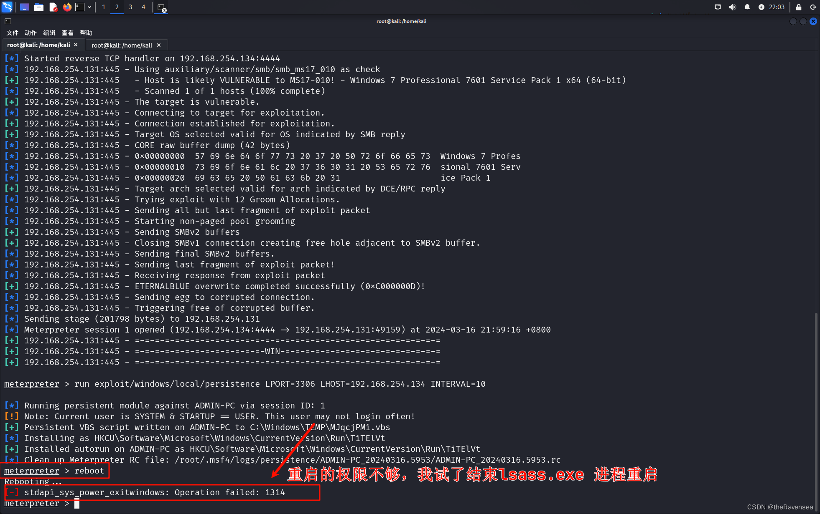This screenshot has height=514, width=820.
Task: Click 'Note: Current user is SYSTEM' warning line
Action: [x=210, y=416]
